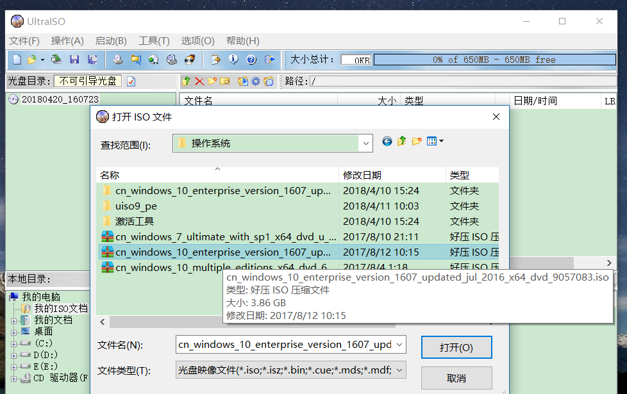Click the New file toolbar icon
Image resolution: width=627 pixels, height=394 pixels.
coord(17,60)
